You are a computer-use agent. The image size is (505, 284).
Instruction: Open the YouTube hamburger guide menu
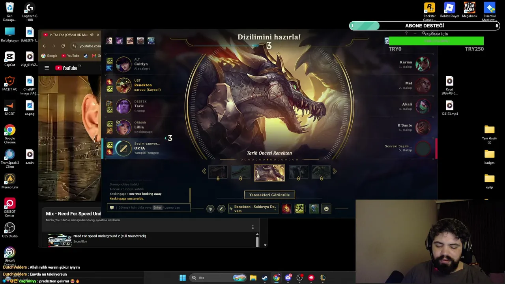[47, 68]
